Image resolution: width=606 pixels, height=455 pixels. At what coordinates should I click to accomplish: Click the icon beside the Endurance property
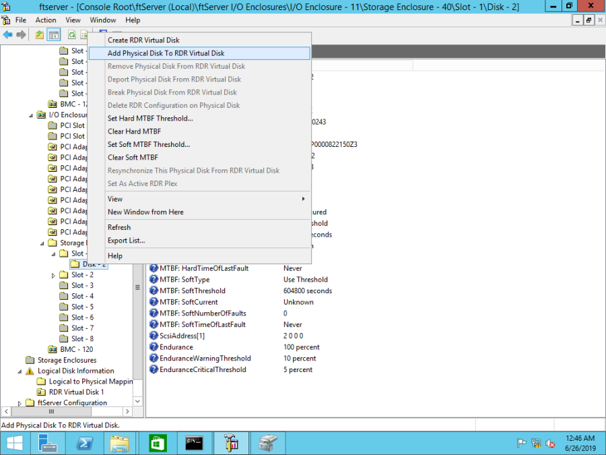click(154, 347)
